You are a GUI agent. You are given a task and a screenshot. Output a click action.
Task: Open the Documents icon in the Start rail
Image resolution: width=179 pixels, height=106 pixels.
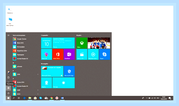8,78
